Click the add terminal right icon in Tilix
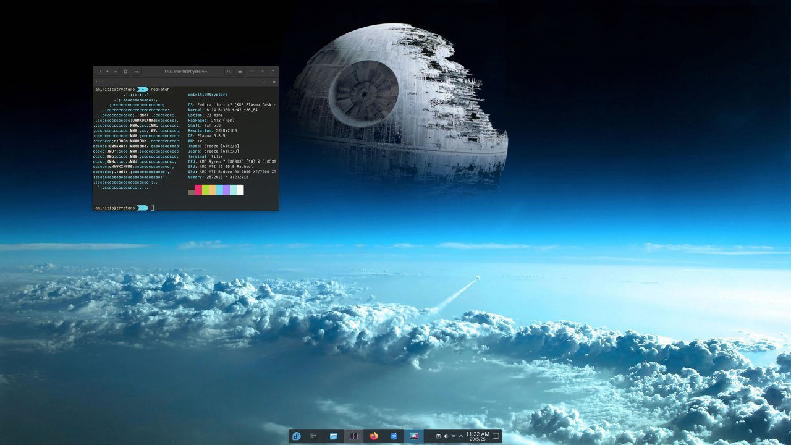The height and width of the screenshot is (445, 791). coord(125,72)
